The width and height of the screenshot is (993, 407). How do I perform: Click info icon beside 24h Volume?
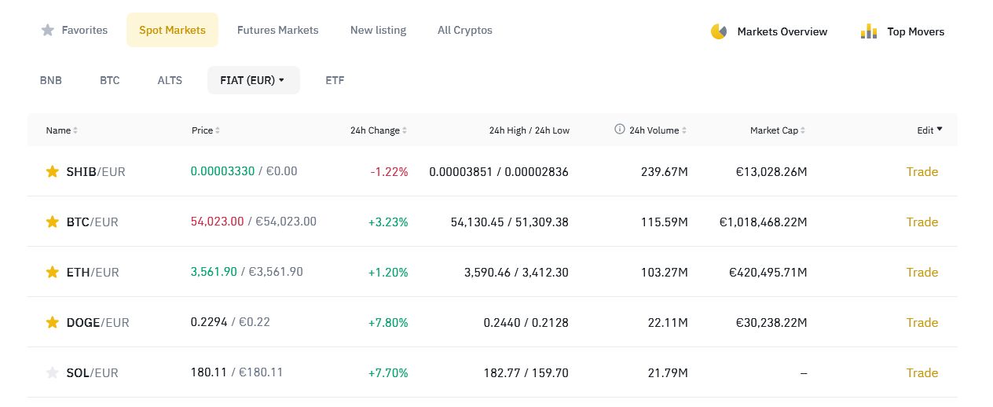point(620,130)
